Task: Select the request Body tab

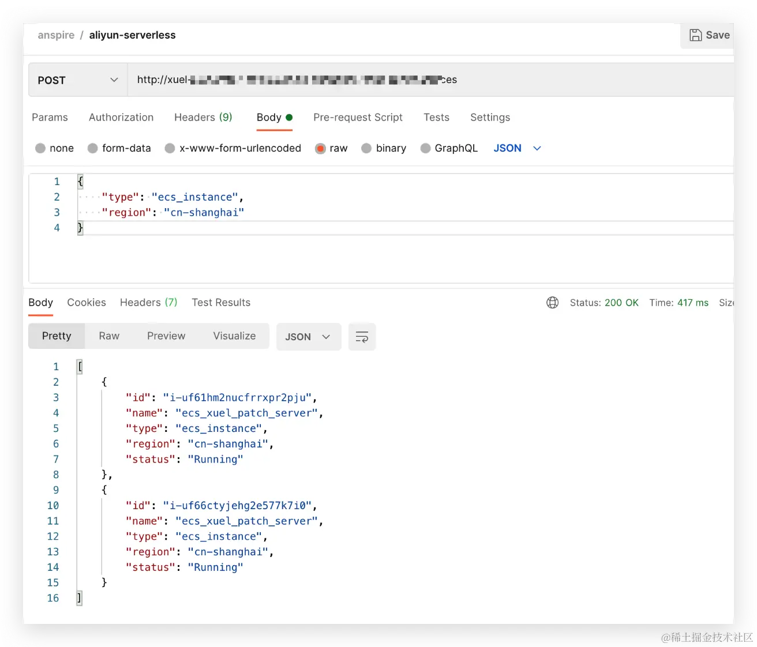Action: pyautogui.click(x=274, y=117)
